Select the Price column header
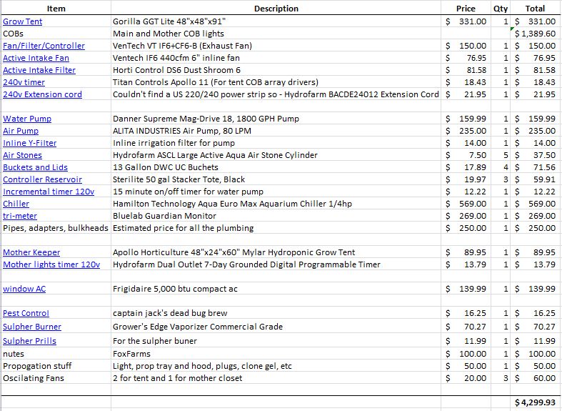Viewport: 562px width, 411px height. [466, 9]
